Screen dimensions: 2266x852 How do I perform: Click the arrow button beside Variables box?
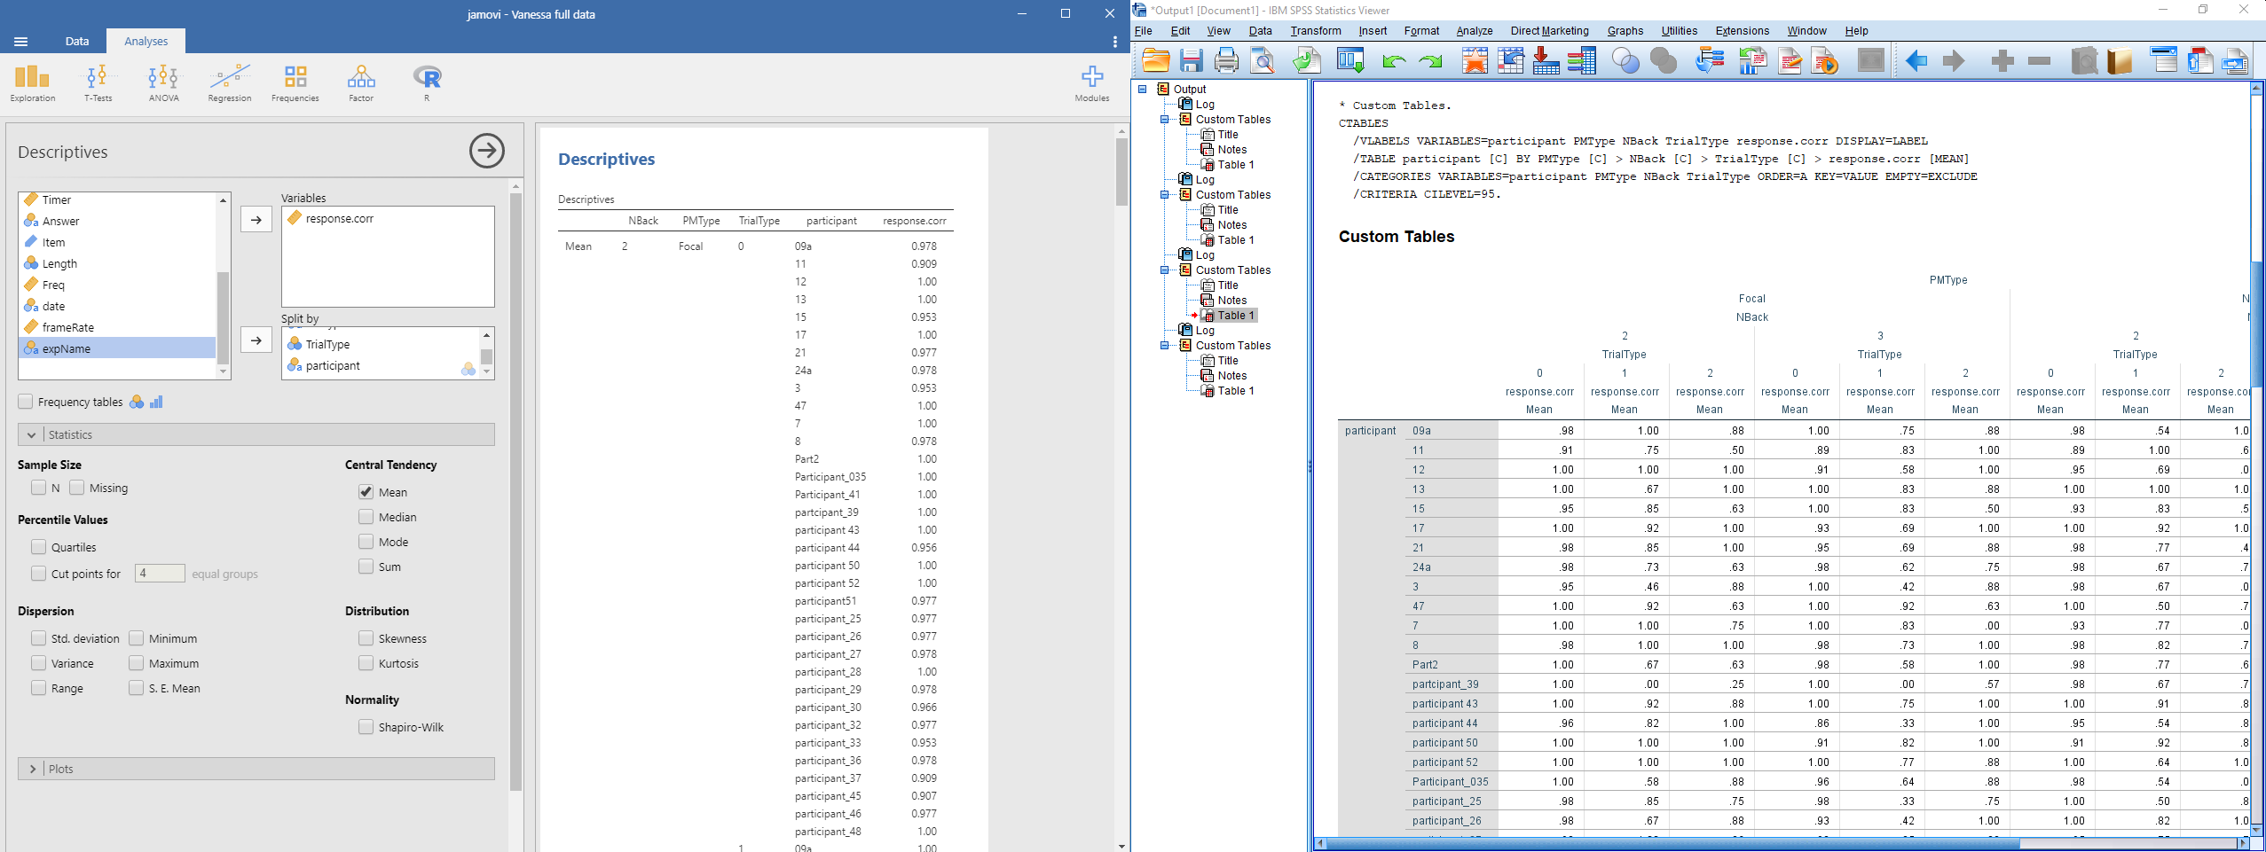pyautogui.click(x=256, y=219)
